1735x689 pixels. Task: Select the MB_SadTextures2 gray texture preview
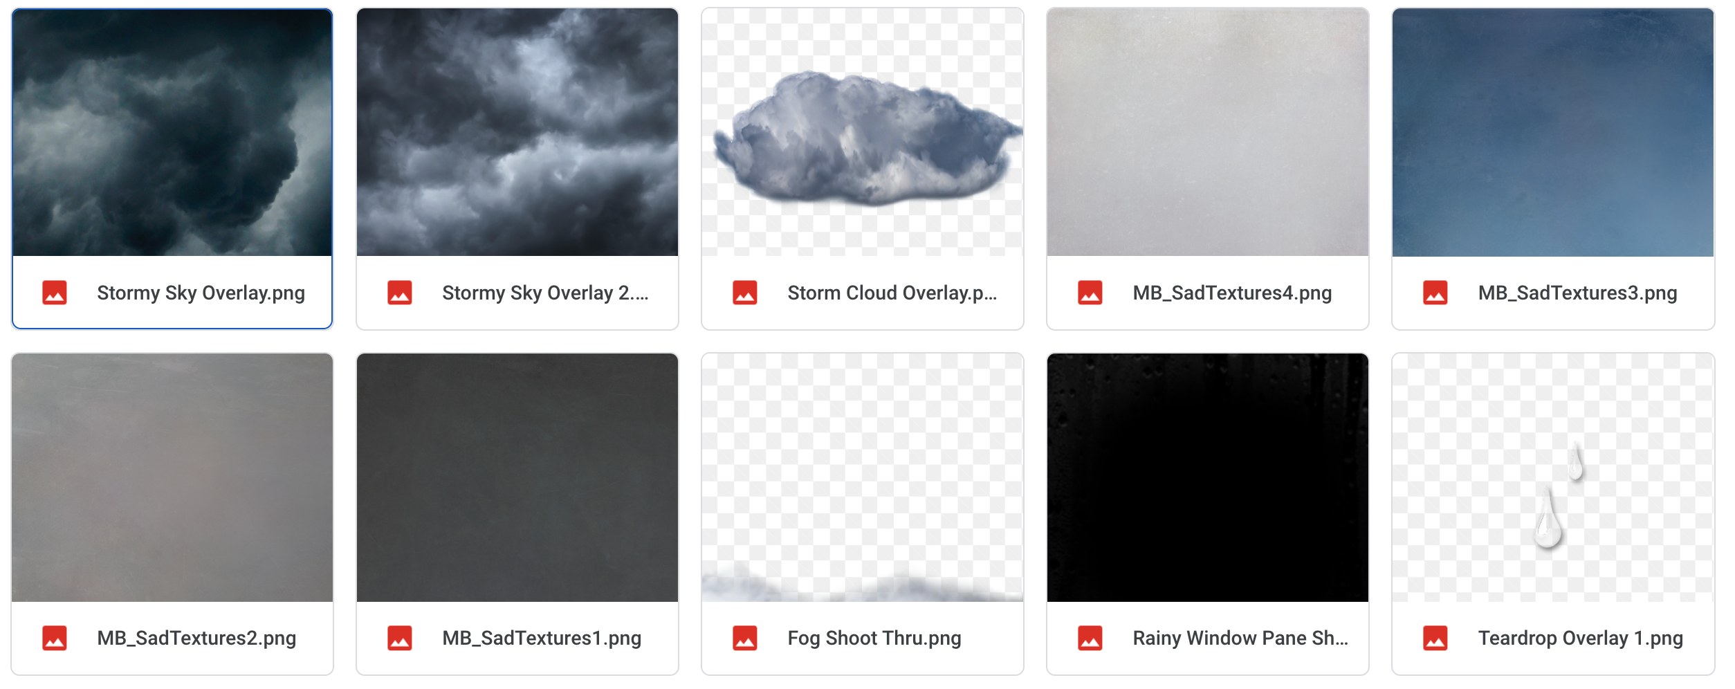coord(172,477)
